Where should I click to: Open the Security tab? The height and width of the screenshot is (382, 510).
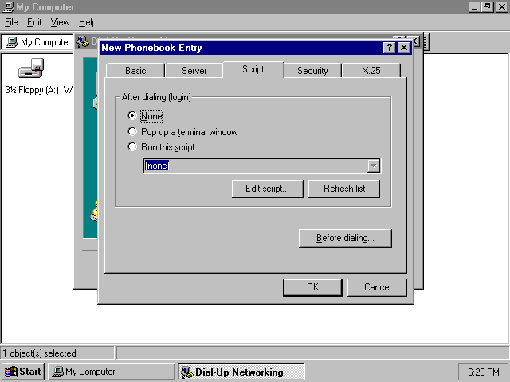[312, 71]
